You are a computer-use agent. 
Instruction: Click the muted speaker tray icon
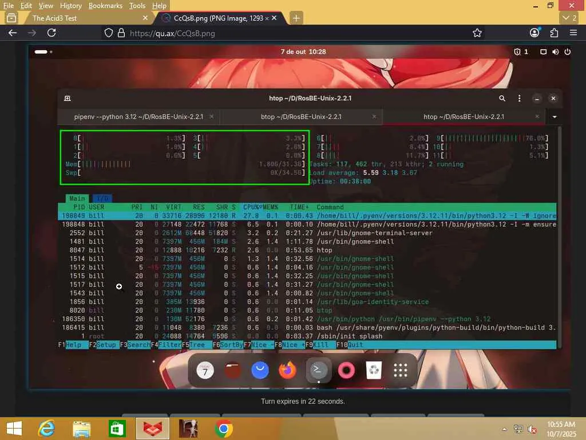(532, 430)
